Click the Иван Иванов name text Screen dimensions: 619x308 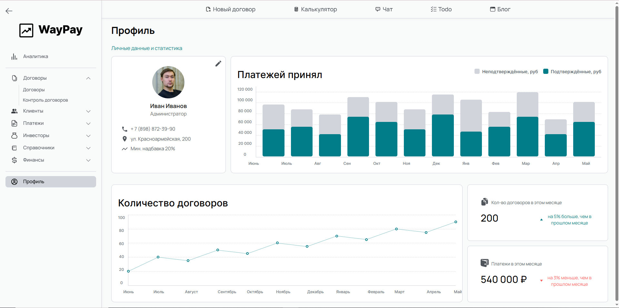pyautogui.click(x=168, y=106)
